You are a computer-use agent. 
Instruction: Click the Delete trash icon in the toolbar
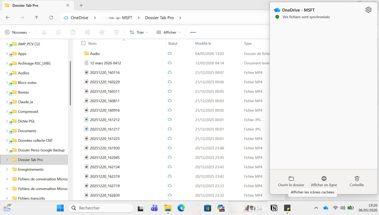(x=116, y=33)
